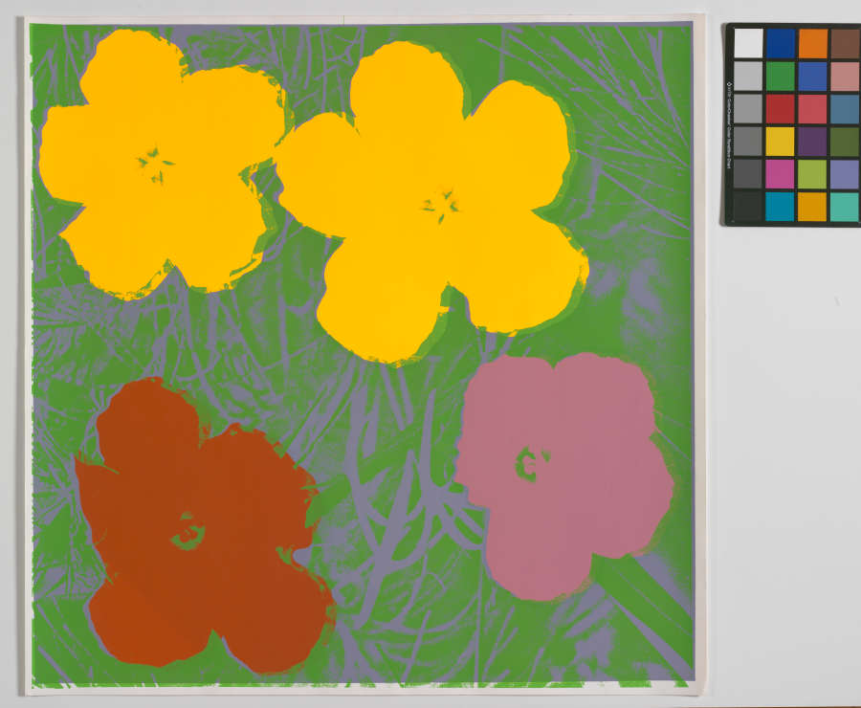
Task: Select the lavender swatch on the color chart
Action: (845, 174)
